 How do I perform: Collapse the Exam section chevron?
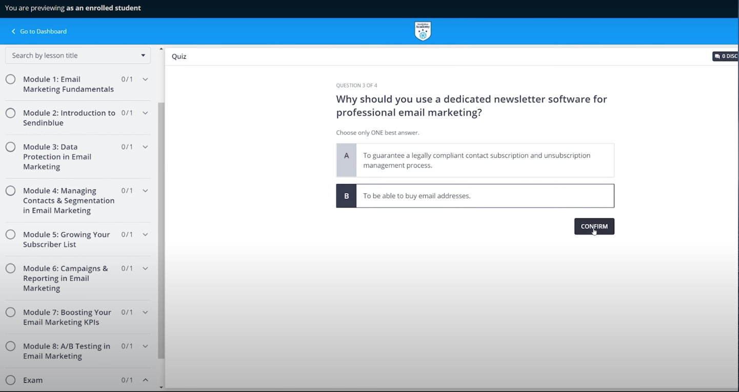(x=145, y=380)
